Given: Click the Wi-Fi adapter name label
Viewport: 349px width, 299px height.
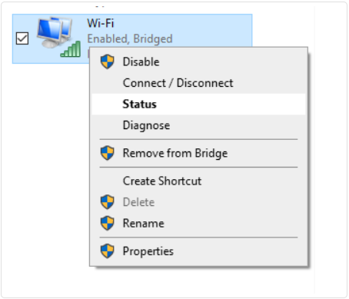Looking at the screenshot, I should pyautogui.click(x=101, y=23).
